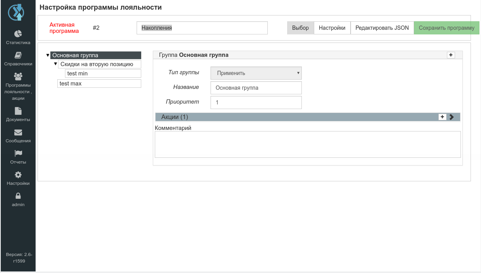Select test max tree item
Image resolution: width=481 pixels, height=273 pixels.
click(x=99, y=84)
